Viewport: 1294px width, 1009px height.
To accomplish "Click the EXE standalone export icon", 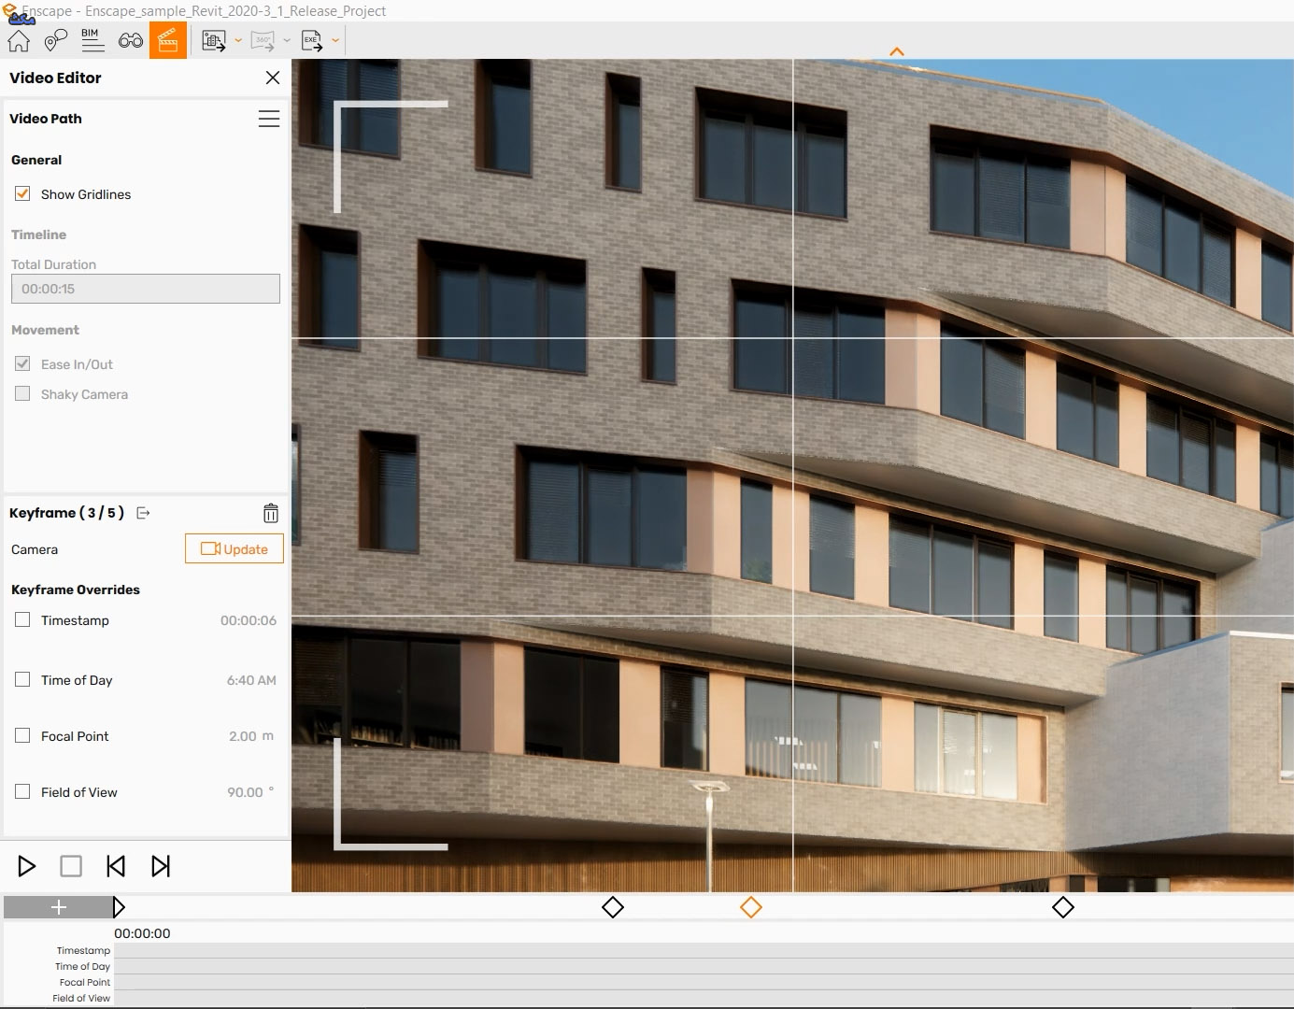I will pos(312,40).
